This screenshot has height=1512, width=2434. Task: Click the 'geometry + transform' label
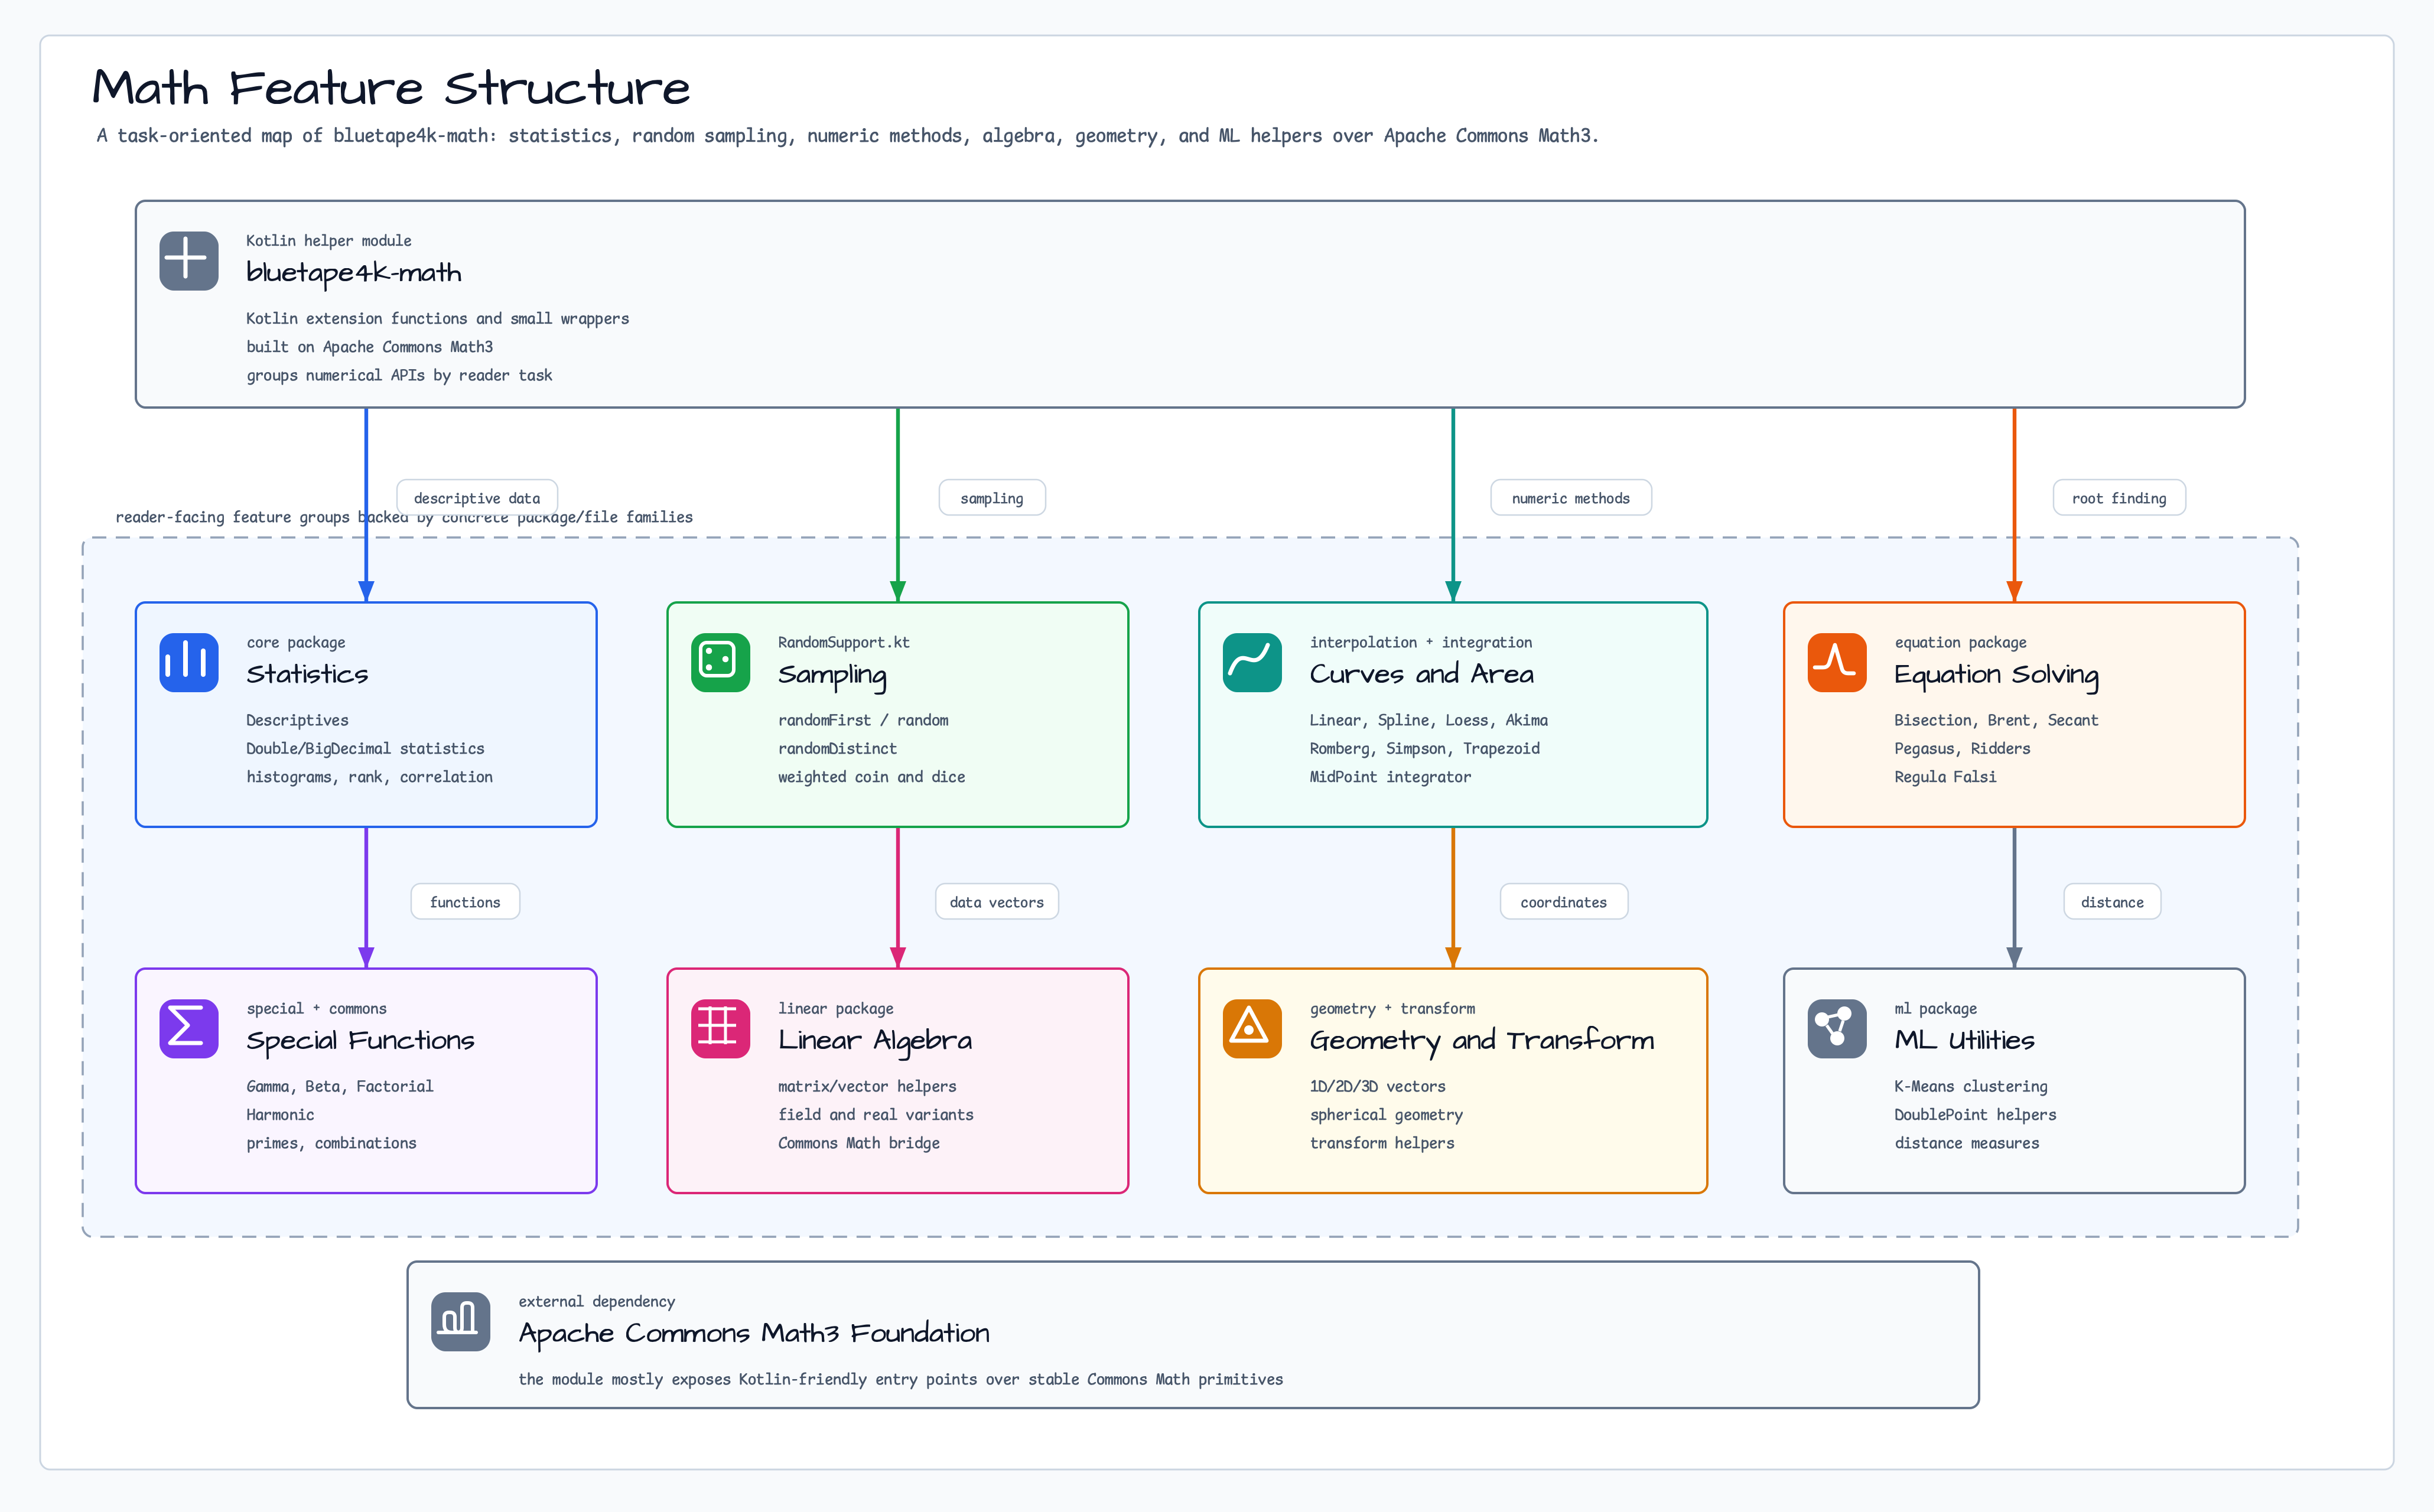(x=1392, y=1008)
